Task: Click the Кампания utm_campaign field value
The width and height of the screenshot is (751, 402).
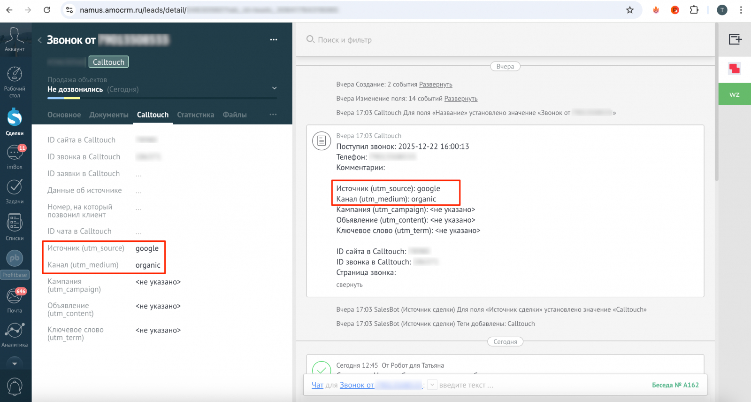Action: click(158, 282)
